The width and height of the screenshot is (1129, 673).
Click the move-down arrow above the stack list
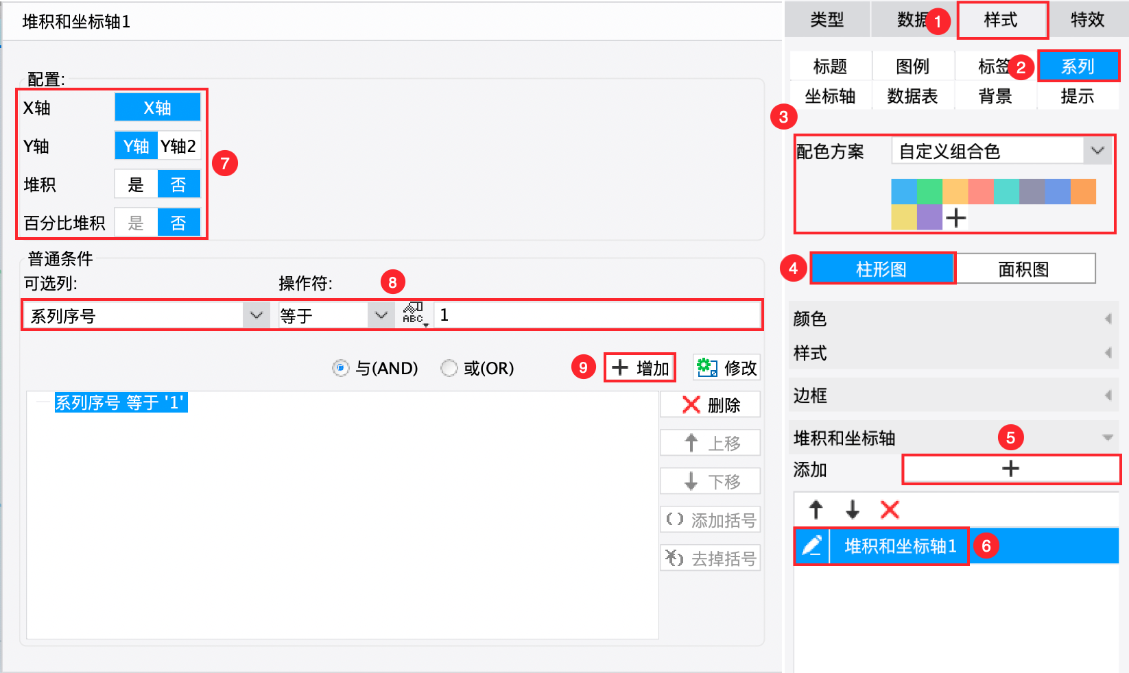pos(853,509)
